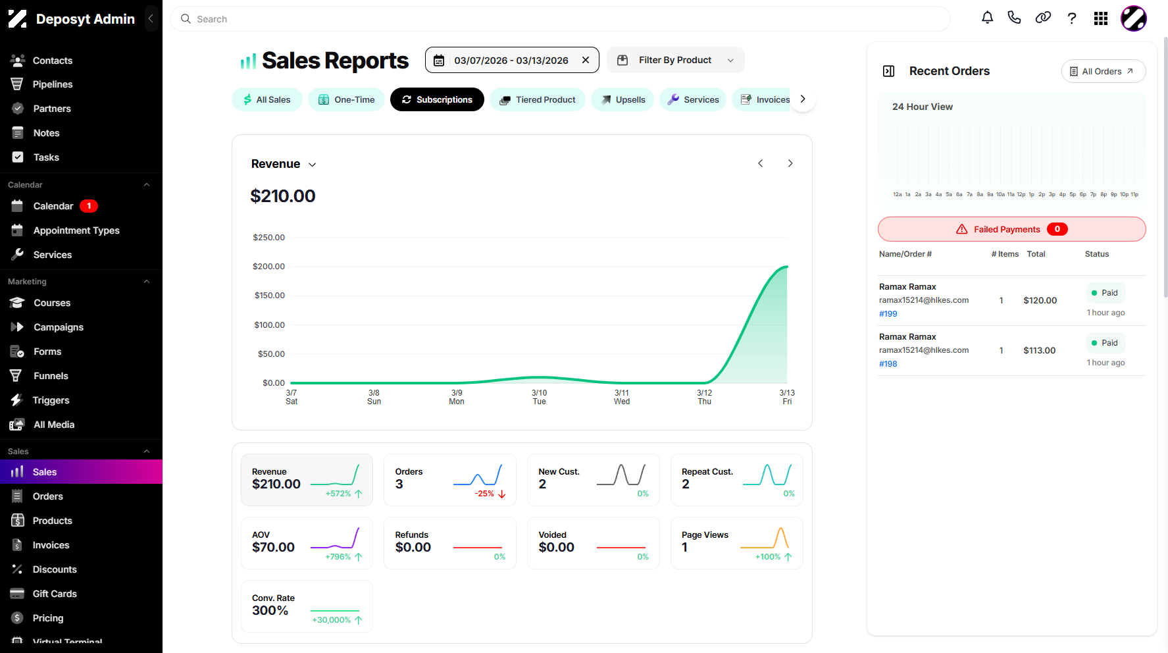Collapse sidebar with the arrow button

151,18
